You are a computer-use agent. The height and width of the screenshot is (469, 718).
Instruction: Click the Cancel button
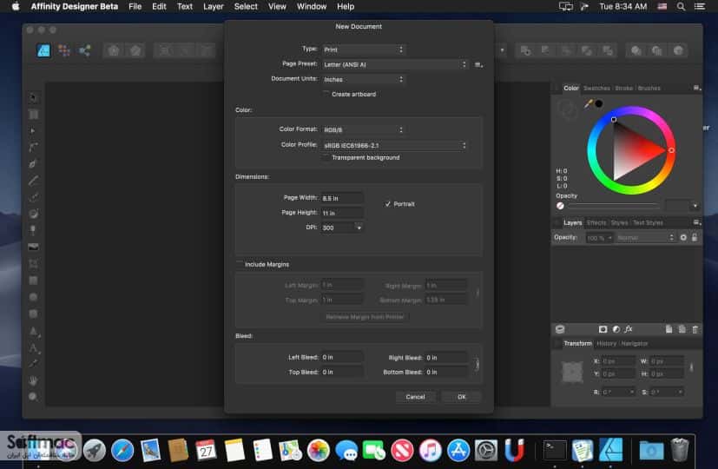415,397
